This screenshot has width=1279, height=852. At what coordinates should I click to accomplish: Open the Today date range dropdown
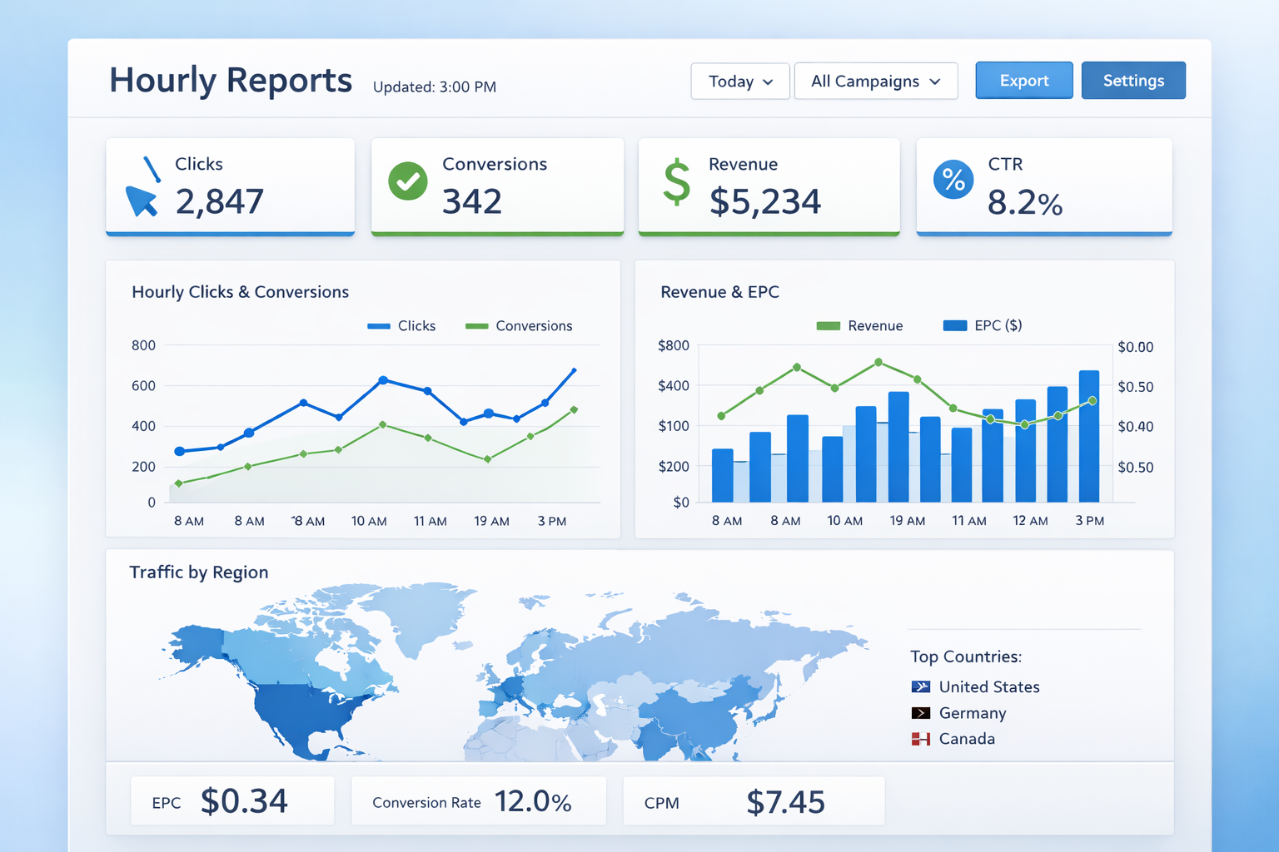click(x=739, y=81)
